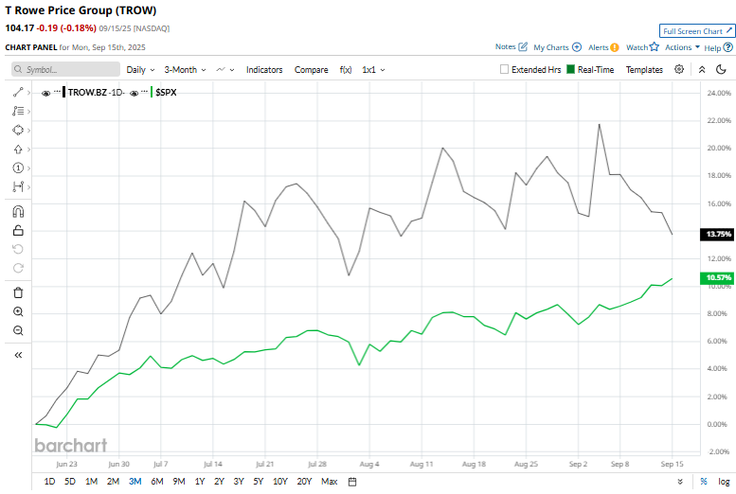Screen dimensions: 736x494
Task: Delete drawings with the trash icon
Action: [x=18, y=292]
